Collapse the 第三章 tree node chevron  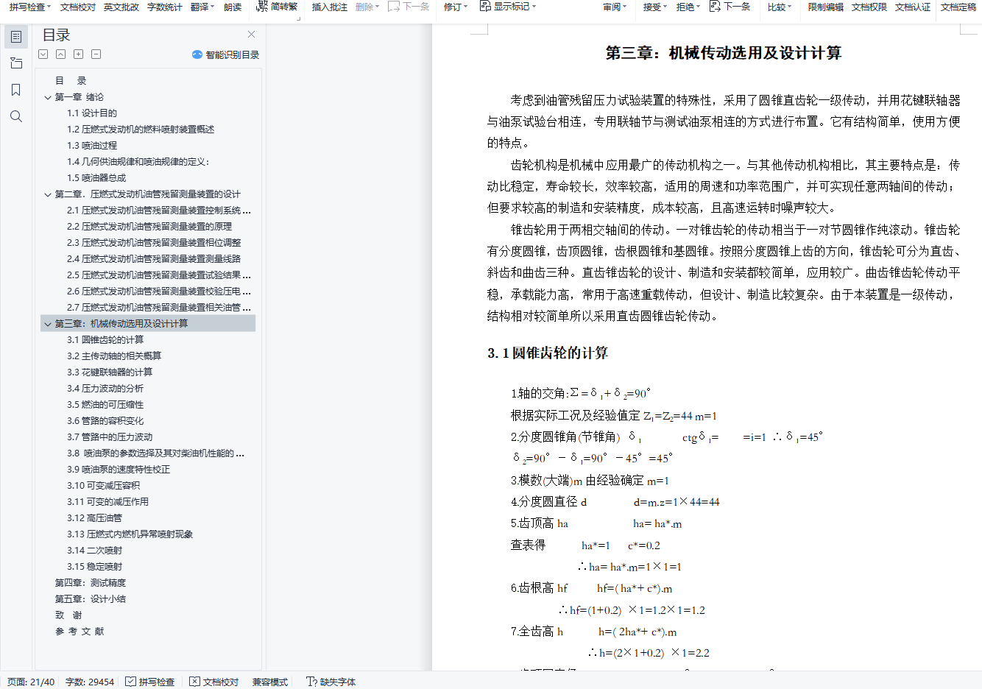click(x=48, y=324)
